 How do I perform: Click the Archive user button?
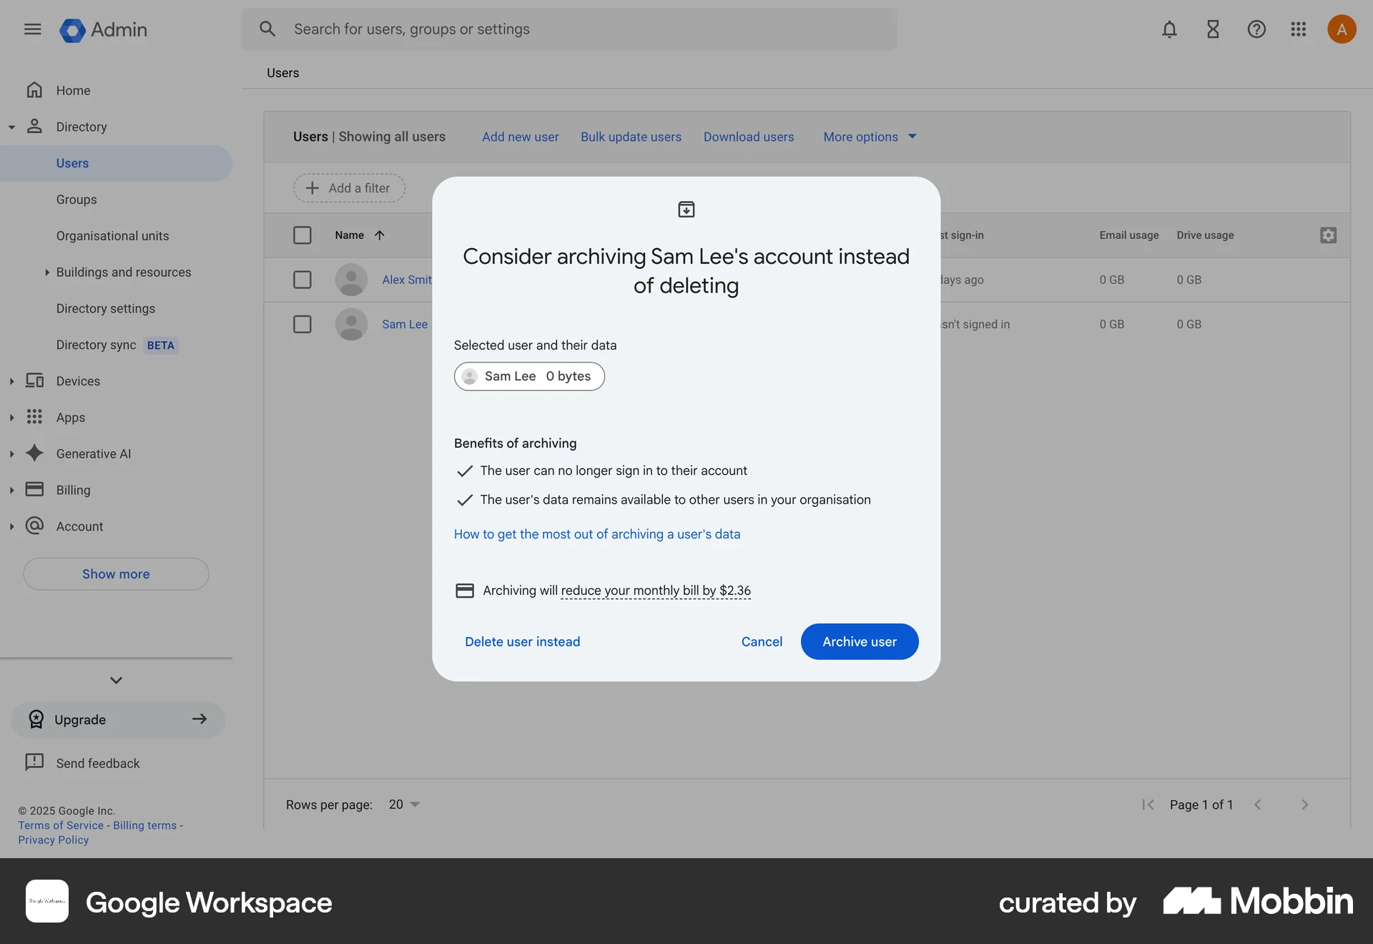(x=860, y=641)
